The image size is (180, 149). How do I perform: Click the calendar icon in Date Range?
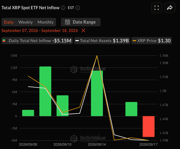pos(67,22)
